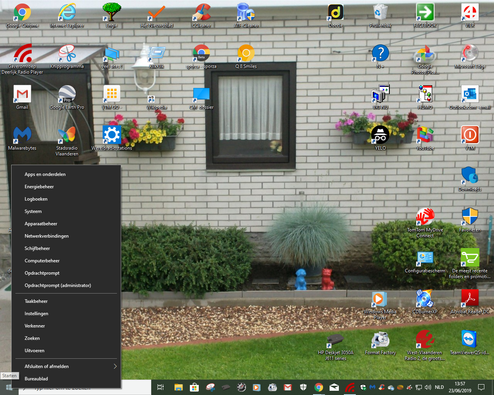Viewport: 494px width, 395px height.
Task: Click the NLD language indicator
Action: click(x=439, y=387)
